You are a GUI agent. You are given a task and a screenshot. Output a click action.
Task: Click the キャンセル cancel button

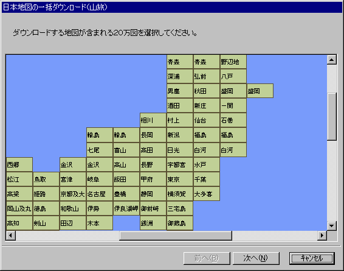coord(312,258)
